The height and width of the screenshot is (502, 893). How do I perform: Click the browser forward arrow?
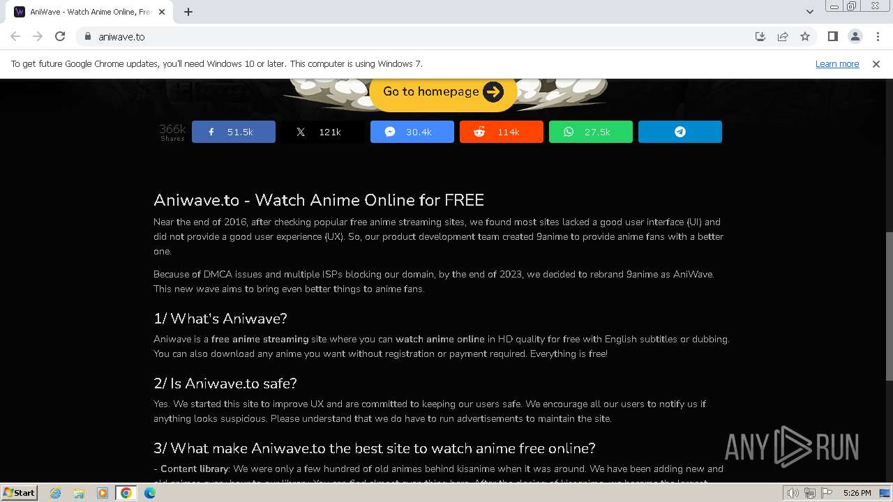[38, 36]
